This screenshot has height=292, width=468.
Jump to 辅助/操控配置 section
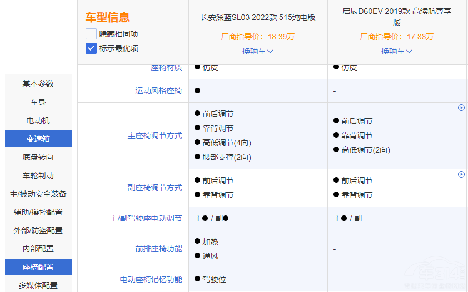(x=38, y=212)
